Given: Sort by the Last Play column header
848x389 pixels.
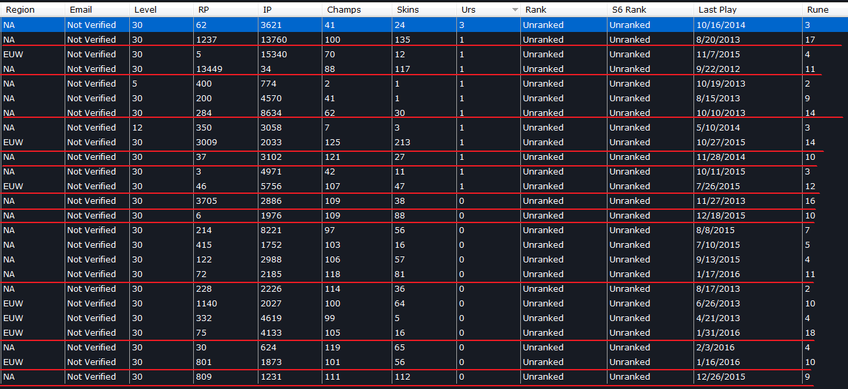Looking at the screenshot, I should point(749,10).
